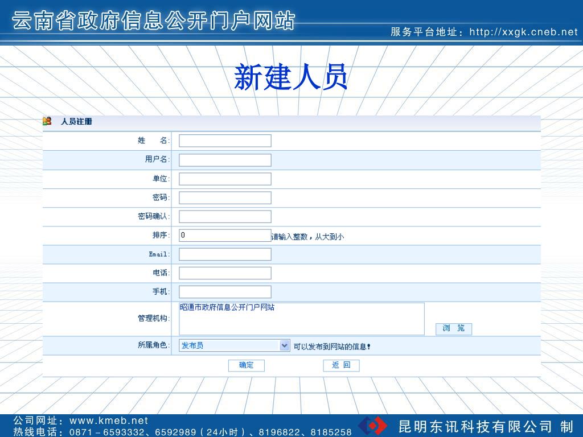Click the 新建人员 page title
This screenshot has width=583, height=437.
click(x=291, y=77)
